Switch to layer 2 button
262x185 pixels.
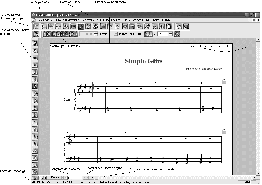click(43, 177)
